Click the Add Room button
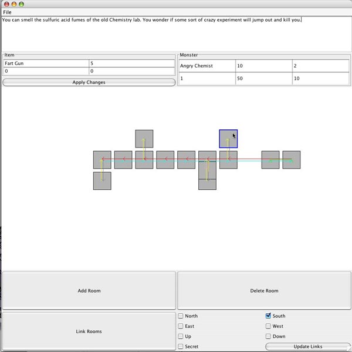The image size is (352, 352). (x=89, y=291)
